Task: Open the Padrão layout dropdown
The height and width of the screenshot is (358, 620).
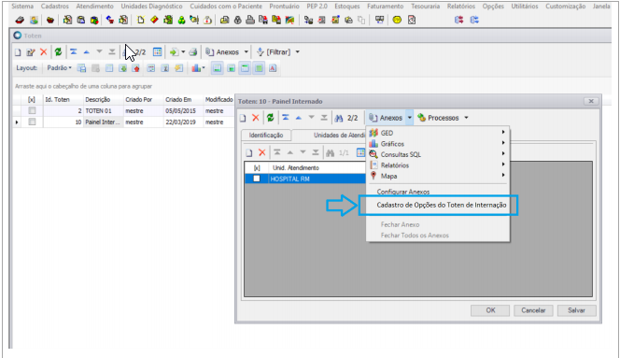Action: click(60, 68)
